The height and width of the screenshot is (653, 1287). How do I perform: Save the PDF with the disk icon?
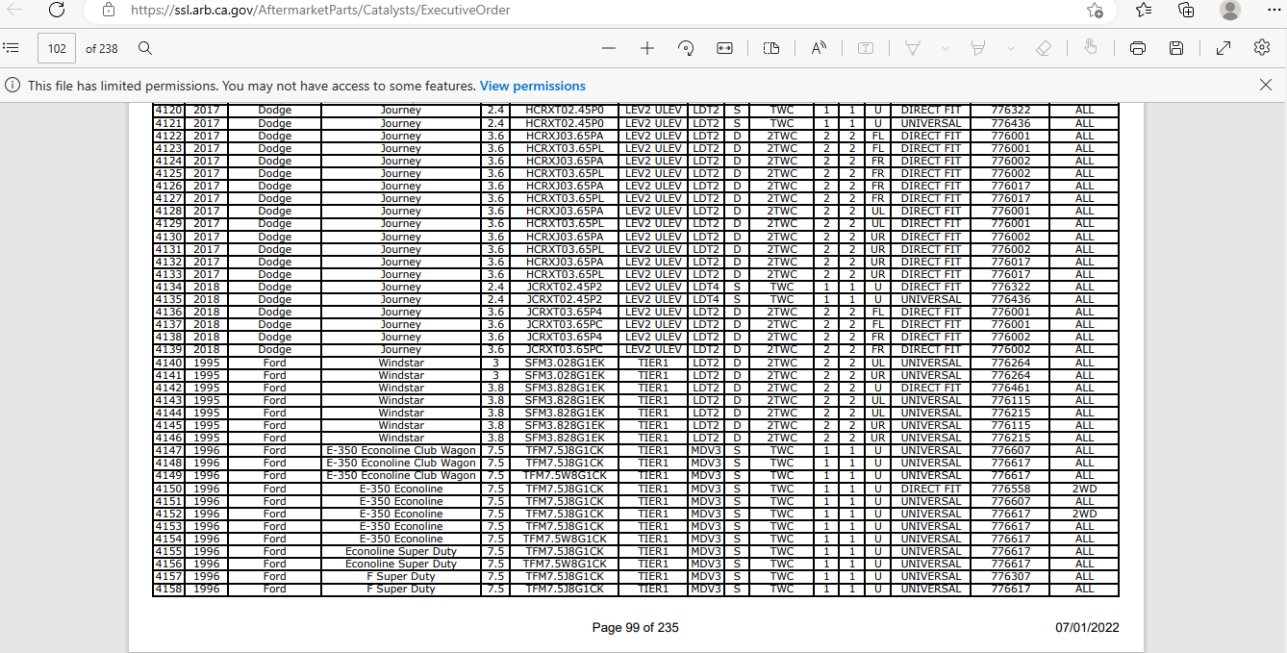point(1175,48)
